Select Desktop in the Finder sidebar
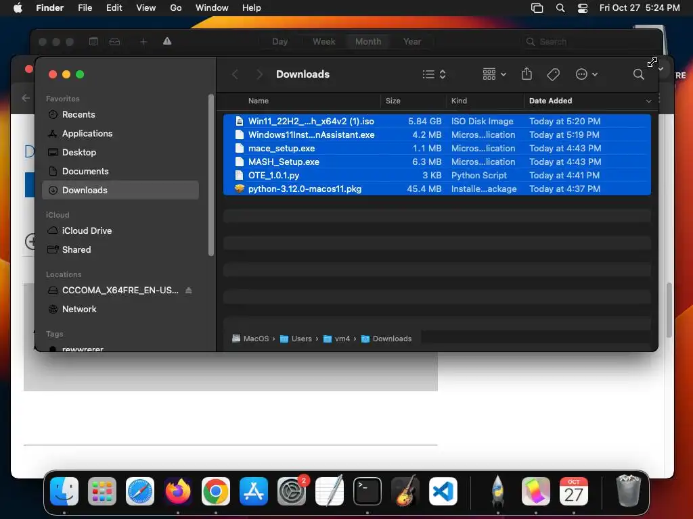This screenshot has width=693, height=519. click(120, 153)
